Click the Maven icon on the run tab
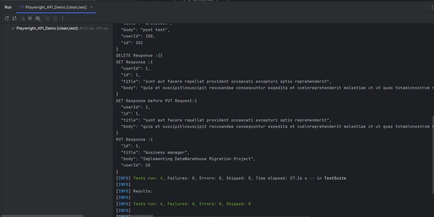 pyautogui.click(x=22, y=7)
